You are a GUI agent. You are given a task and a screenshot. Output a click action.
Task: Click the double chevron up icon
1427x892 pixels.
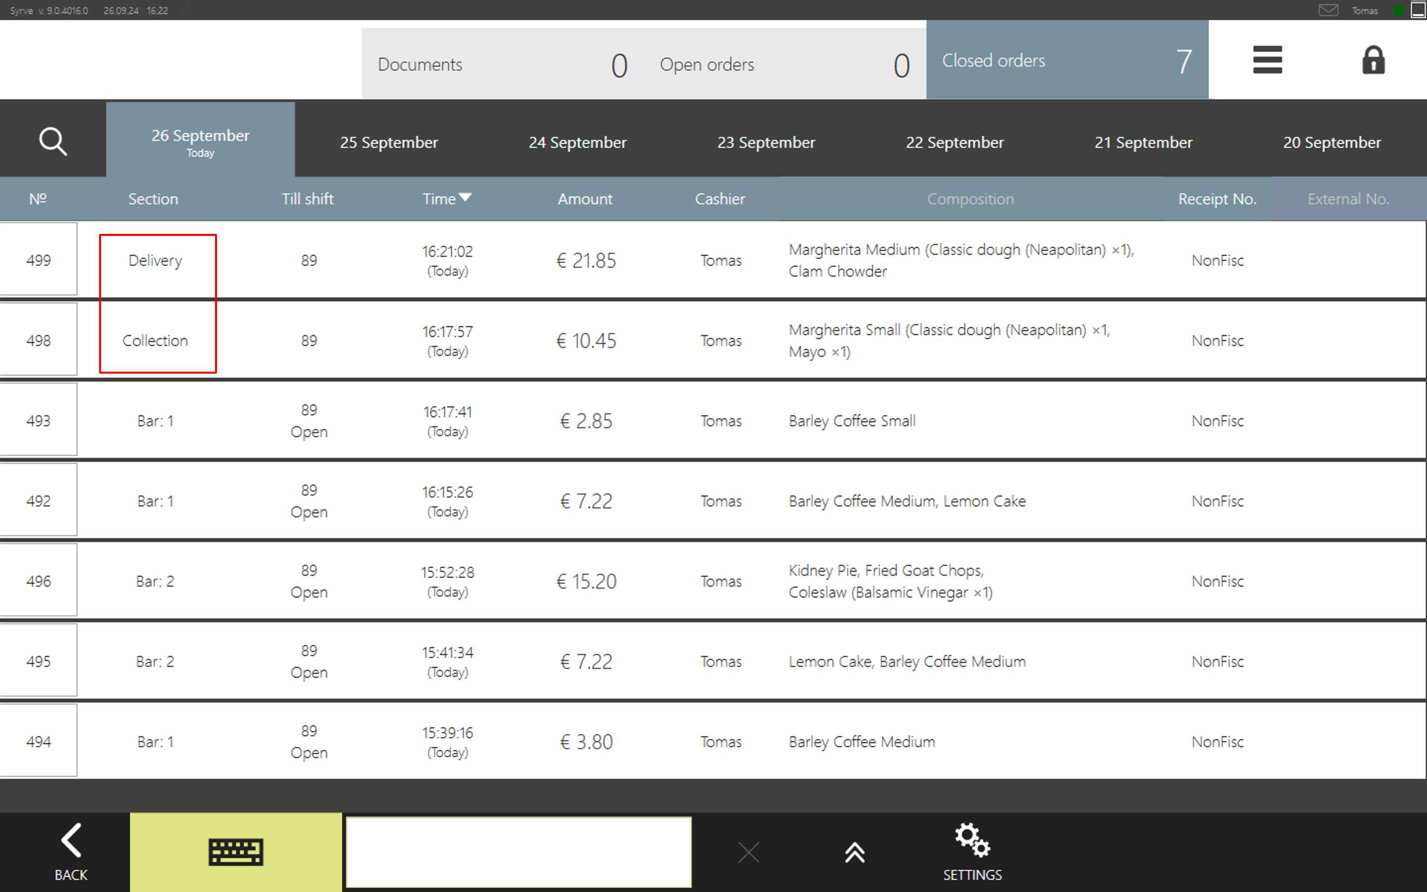coord(854,852)
